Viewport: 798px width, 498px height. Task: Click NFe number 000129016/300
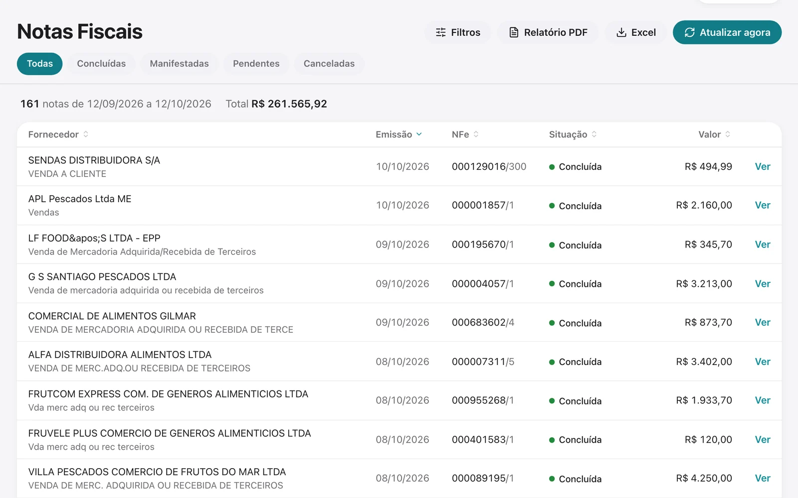[x=489, y=166]
